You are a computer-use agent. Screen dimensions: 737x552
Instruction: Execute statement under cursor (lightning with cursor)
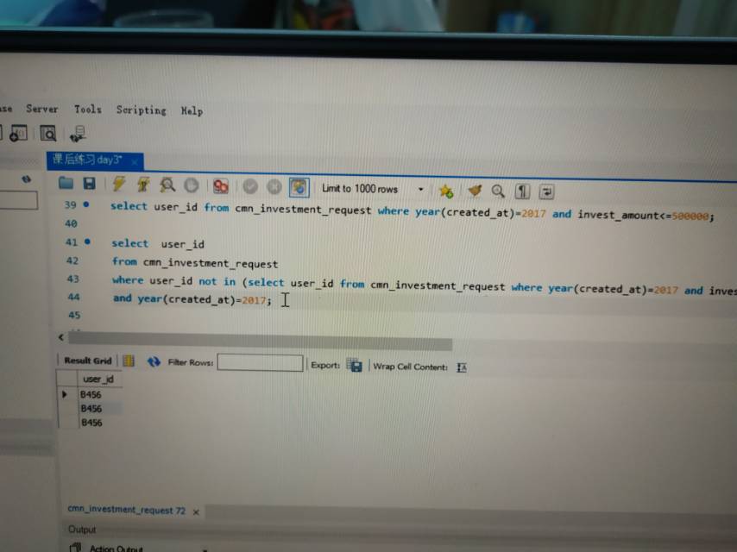click(x=143, y=185)
